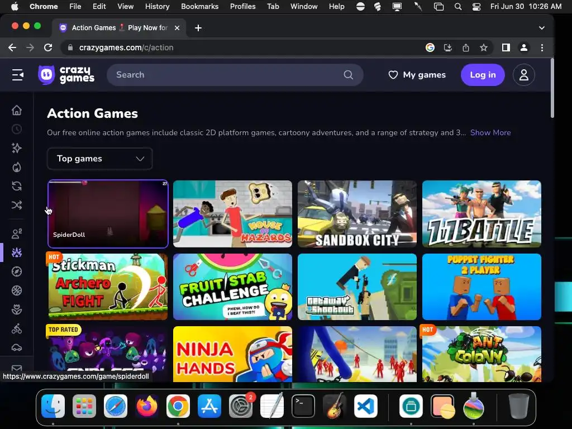The image size is (572, 429).
Task: Open Spotlight search in the menu bar
Action: (x=458, y=6)
